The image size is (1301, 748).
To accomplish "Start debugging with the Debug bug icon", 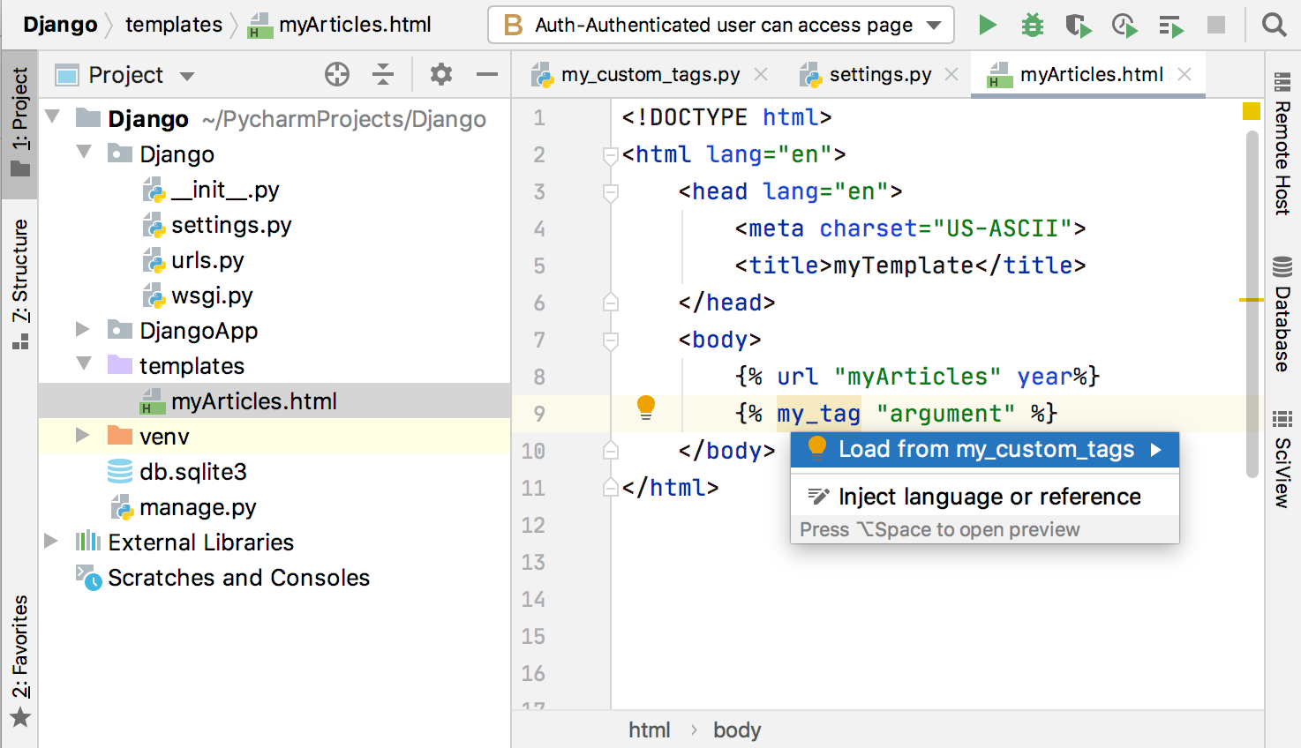I will (x=1032, y=25).
